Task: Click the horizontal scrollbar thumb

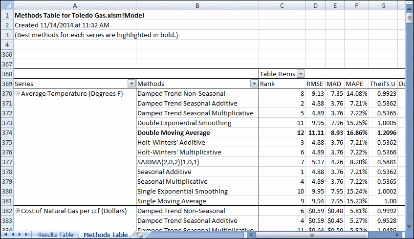Action: pos(312,235)
